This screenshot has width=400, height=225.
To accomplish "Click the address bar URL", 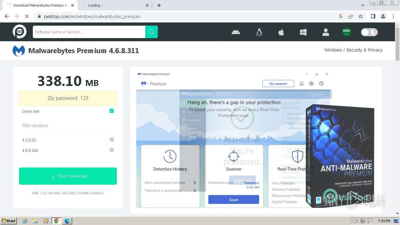I will click(92, 17).
